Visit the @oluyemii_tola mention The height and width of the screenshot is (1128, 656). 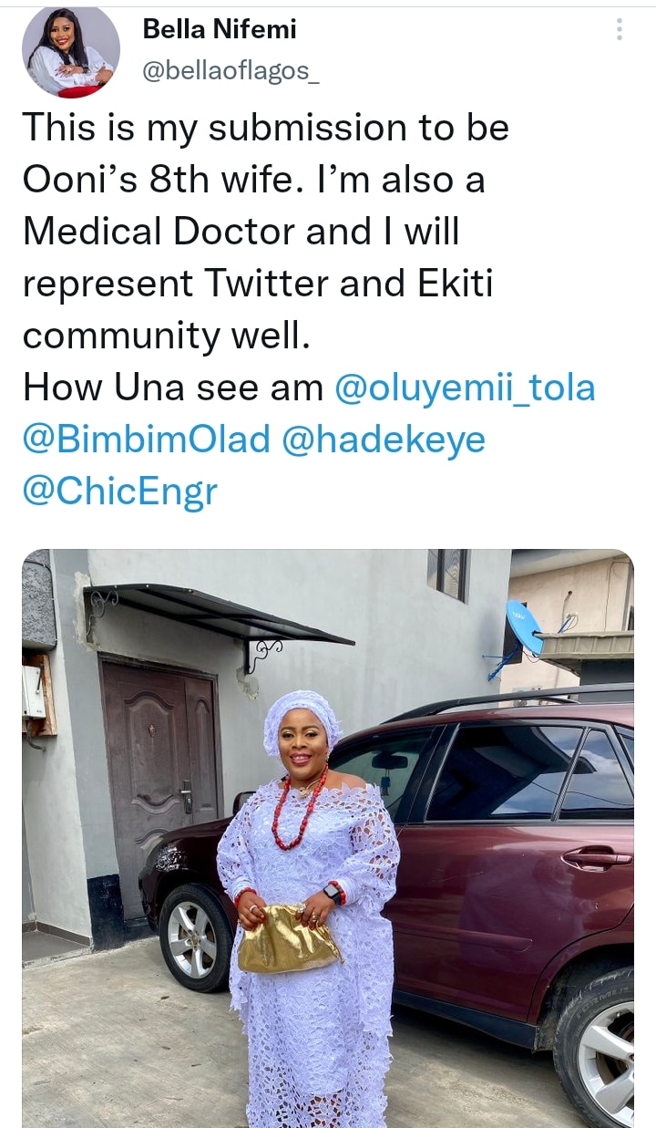(465, 388)
